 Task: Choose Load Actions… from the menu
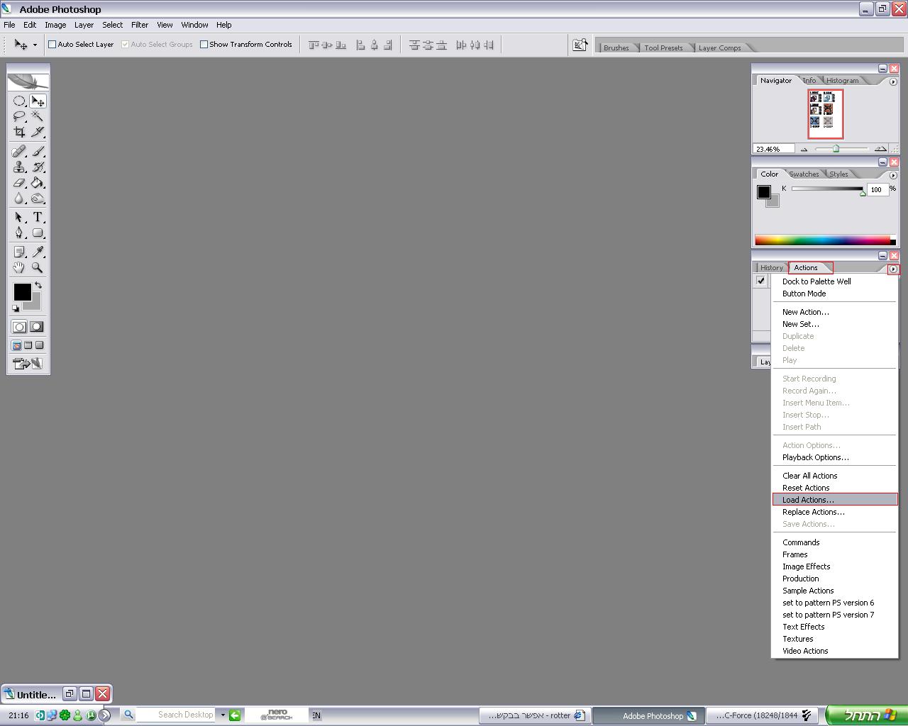coord(808,500)
